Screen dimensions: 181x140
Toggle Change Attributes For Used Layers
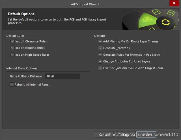[100, 61]
